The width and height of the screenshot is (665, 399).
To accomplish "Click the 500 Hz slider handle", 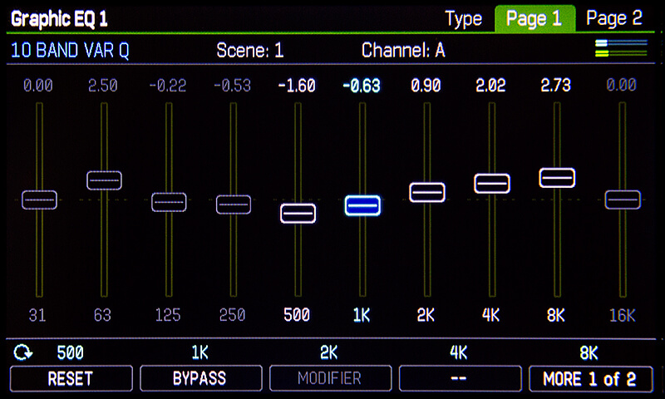I will coord(298,213).
